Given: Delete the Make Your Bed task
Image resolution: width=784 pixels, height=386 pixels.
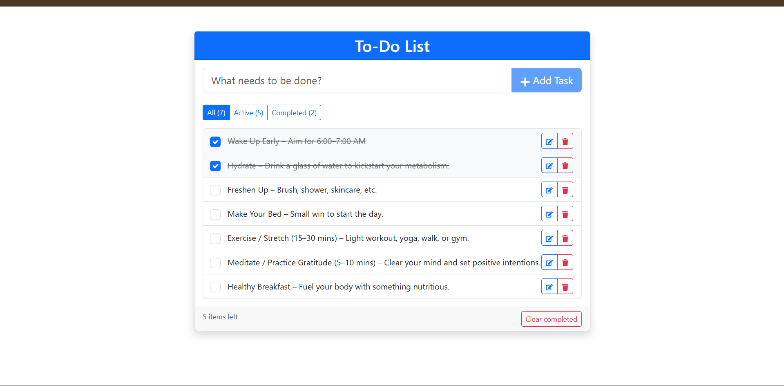Looking at the screenshot, I should click(x=565, y=213).
